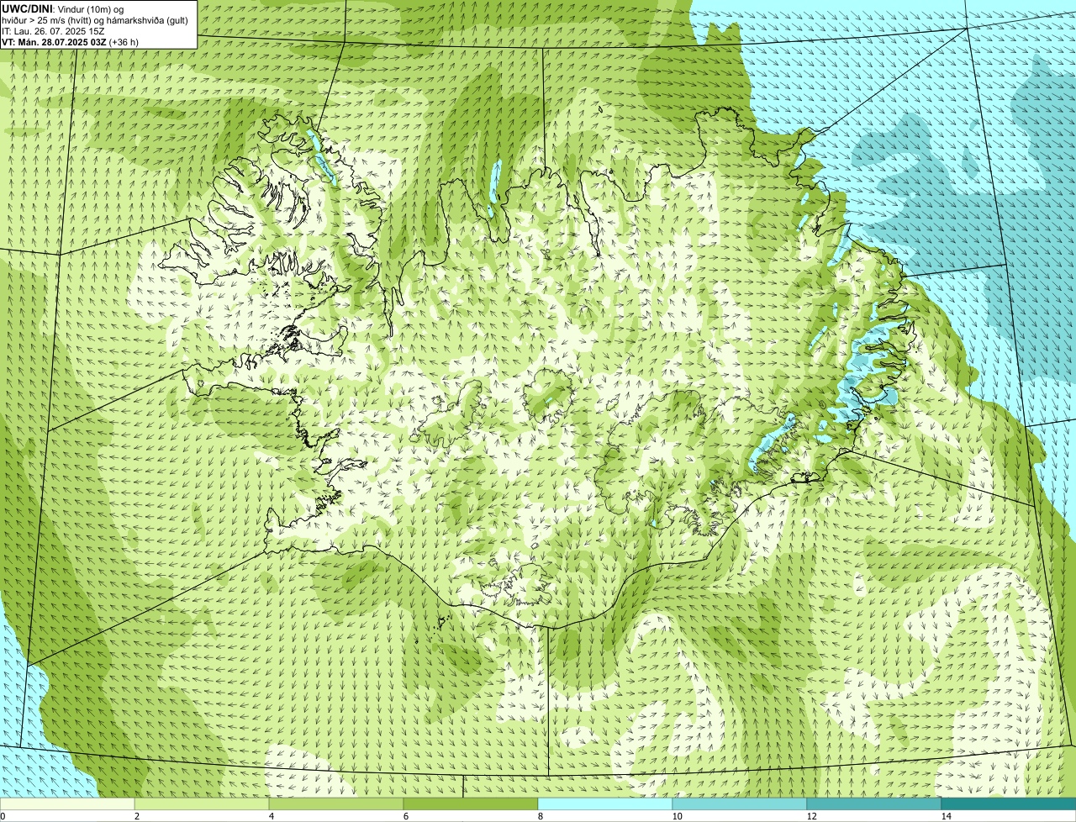Click the 10–12 m/s cyan legend swatch

(740, 804)
